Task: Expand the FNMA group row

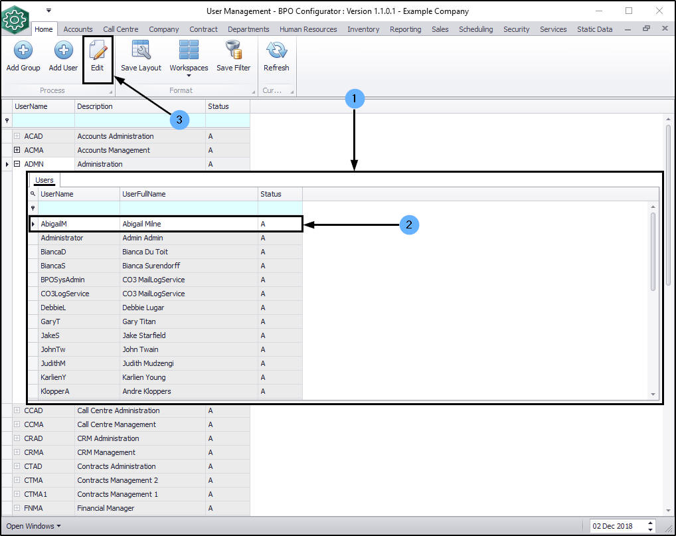Action: pyautogui.click(x=17, y=508)
